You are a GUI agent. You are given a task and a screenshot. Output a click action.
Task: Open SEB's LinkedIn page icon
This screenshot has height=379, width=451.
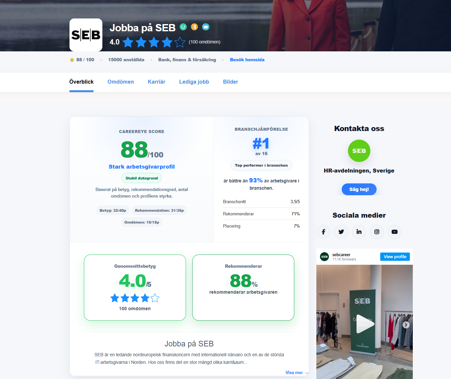(x=359, y=232)
